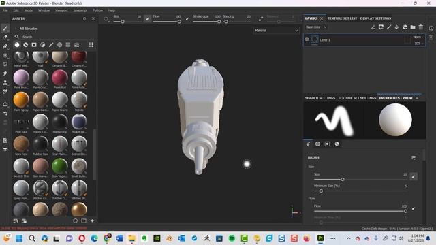436x245 pixels.
Task: Add a smart material layer icon
Action: [405, 27]
